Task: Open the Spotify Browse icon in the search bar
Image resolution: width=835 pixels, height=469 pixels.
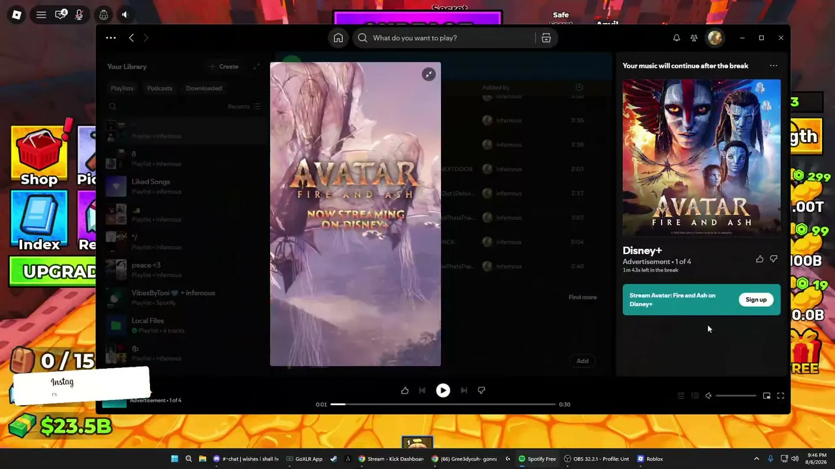Action: click(546, 38)
